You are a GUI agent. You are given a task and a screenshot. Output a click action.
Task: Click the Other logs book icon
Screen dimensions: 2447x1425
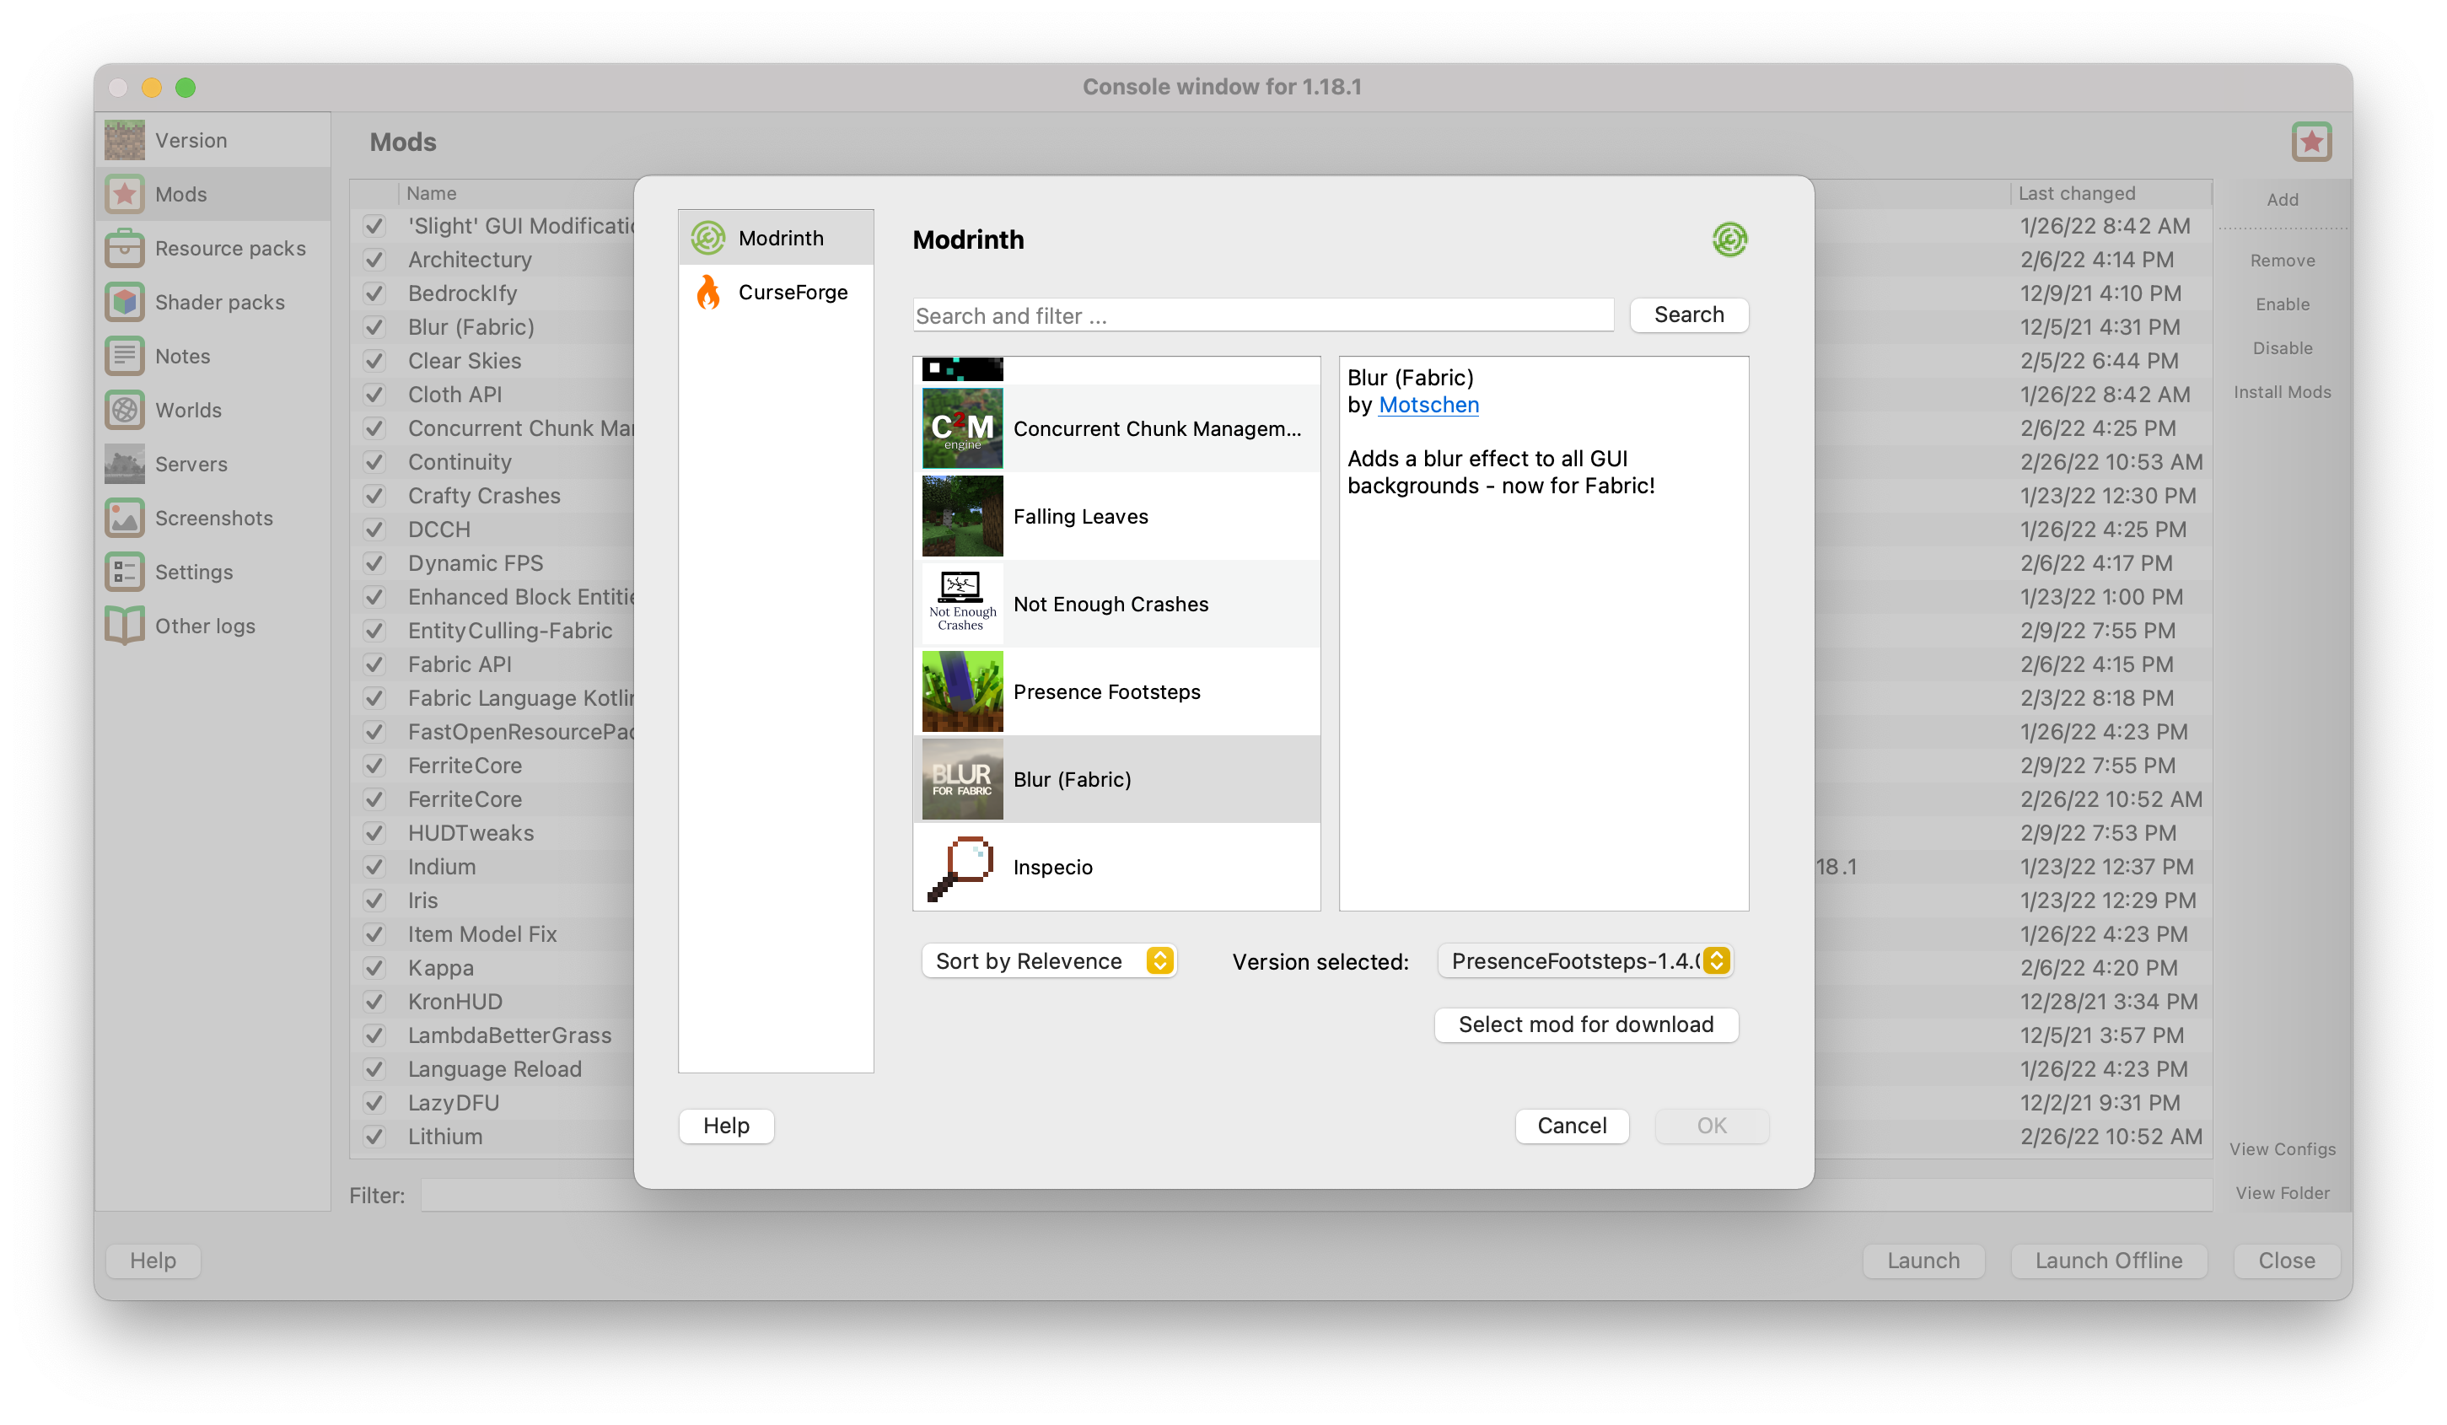124,625
